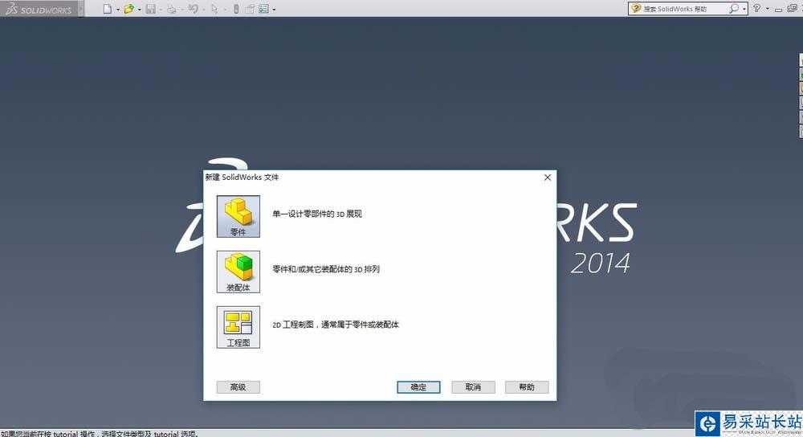Expand the dropdown beside the Options icon
Viewport: 803px width, 437px height.
click(274, 10)
